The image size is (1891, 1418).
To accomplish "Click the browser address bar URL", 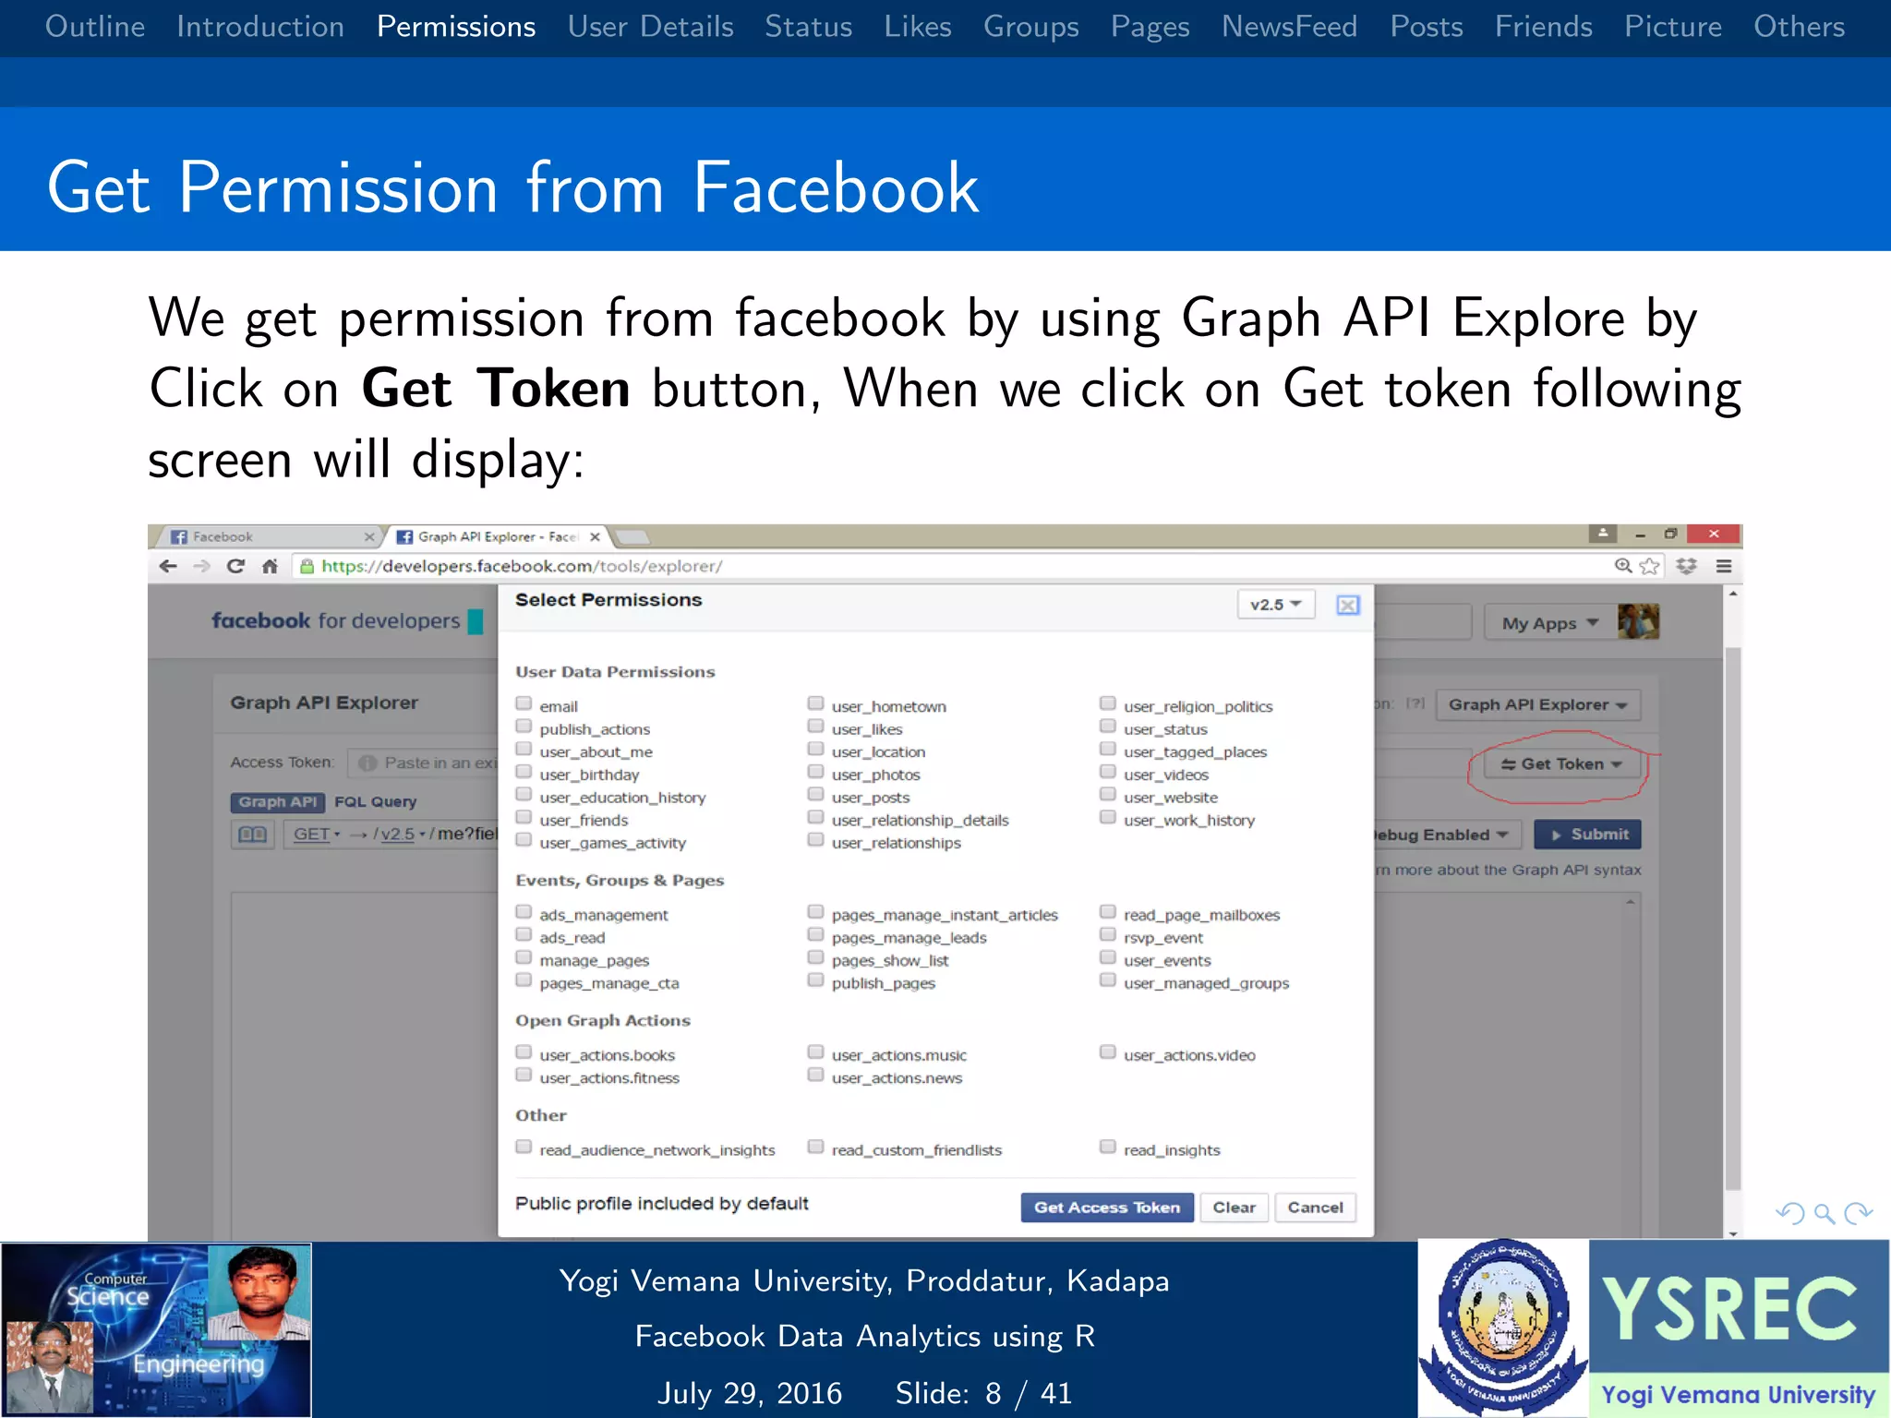I will (x=522, y=566).
